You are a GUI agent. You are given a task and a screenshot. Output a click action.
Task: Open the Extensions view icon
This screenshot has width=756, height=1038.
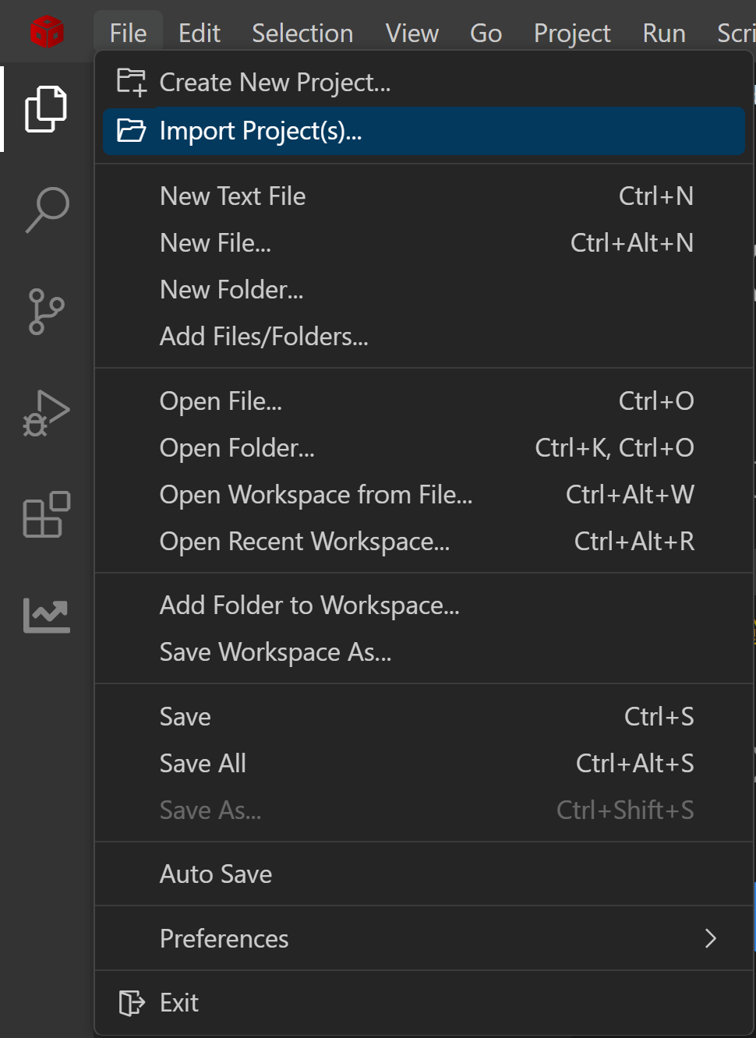tap(46, 514)
